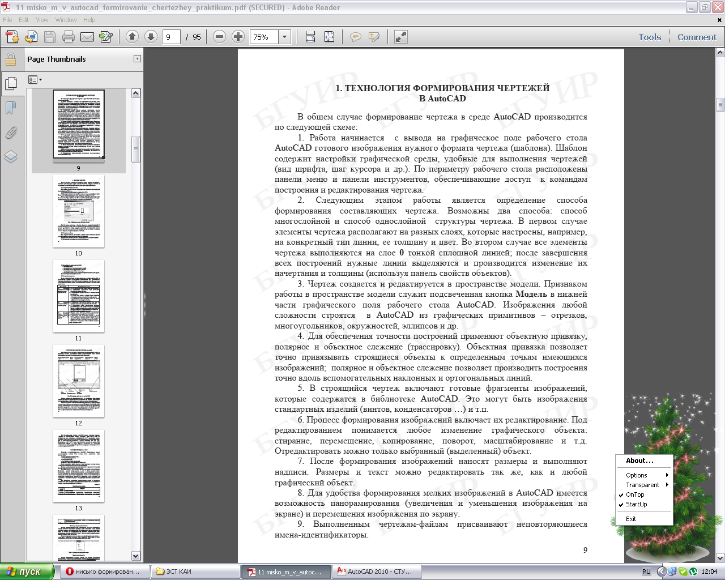Click the Create PDF online toolbar icon

(x=12, y=37)
